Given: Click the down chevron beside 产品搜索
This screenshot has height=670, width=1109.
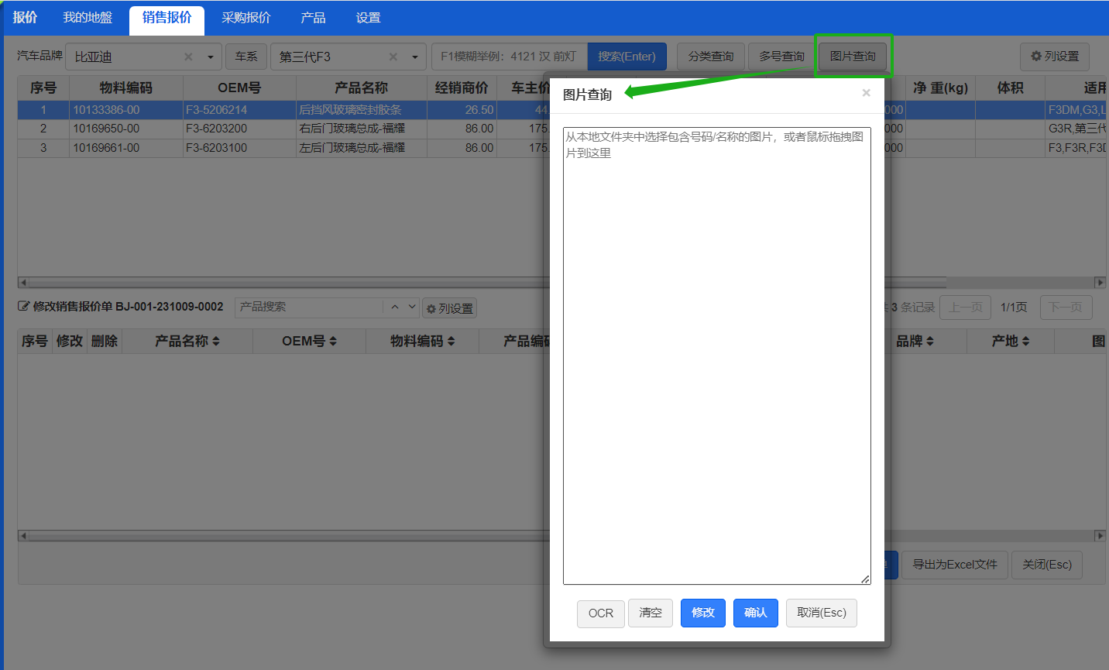Looking at the screenshot, I should [412, 307].
